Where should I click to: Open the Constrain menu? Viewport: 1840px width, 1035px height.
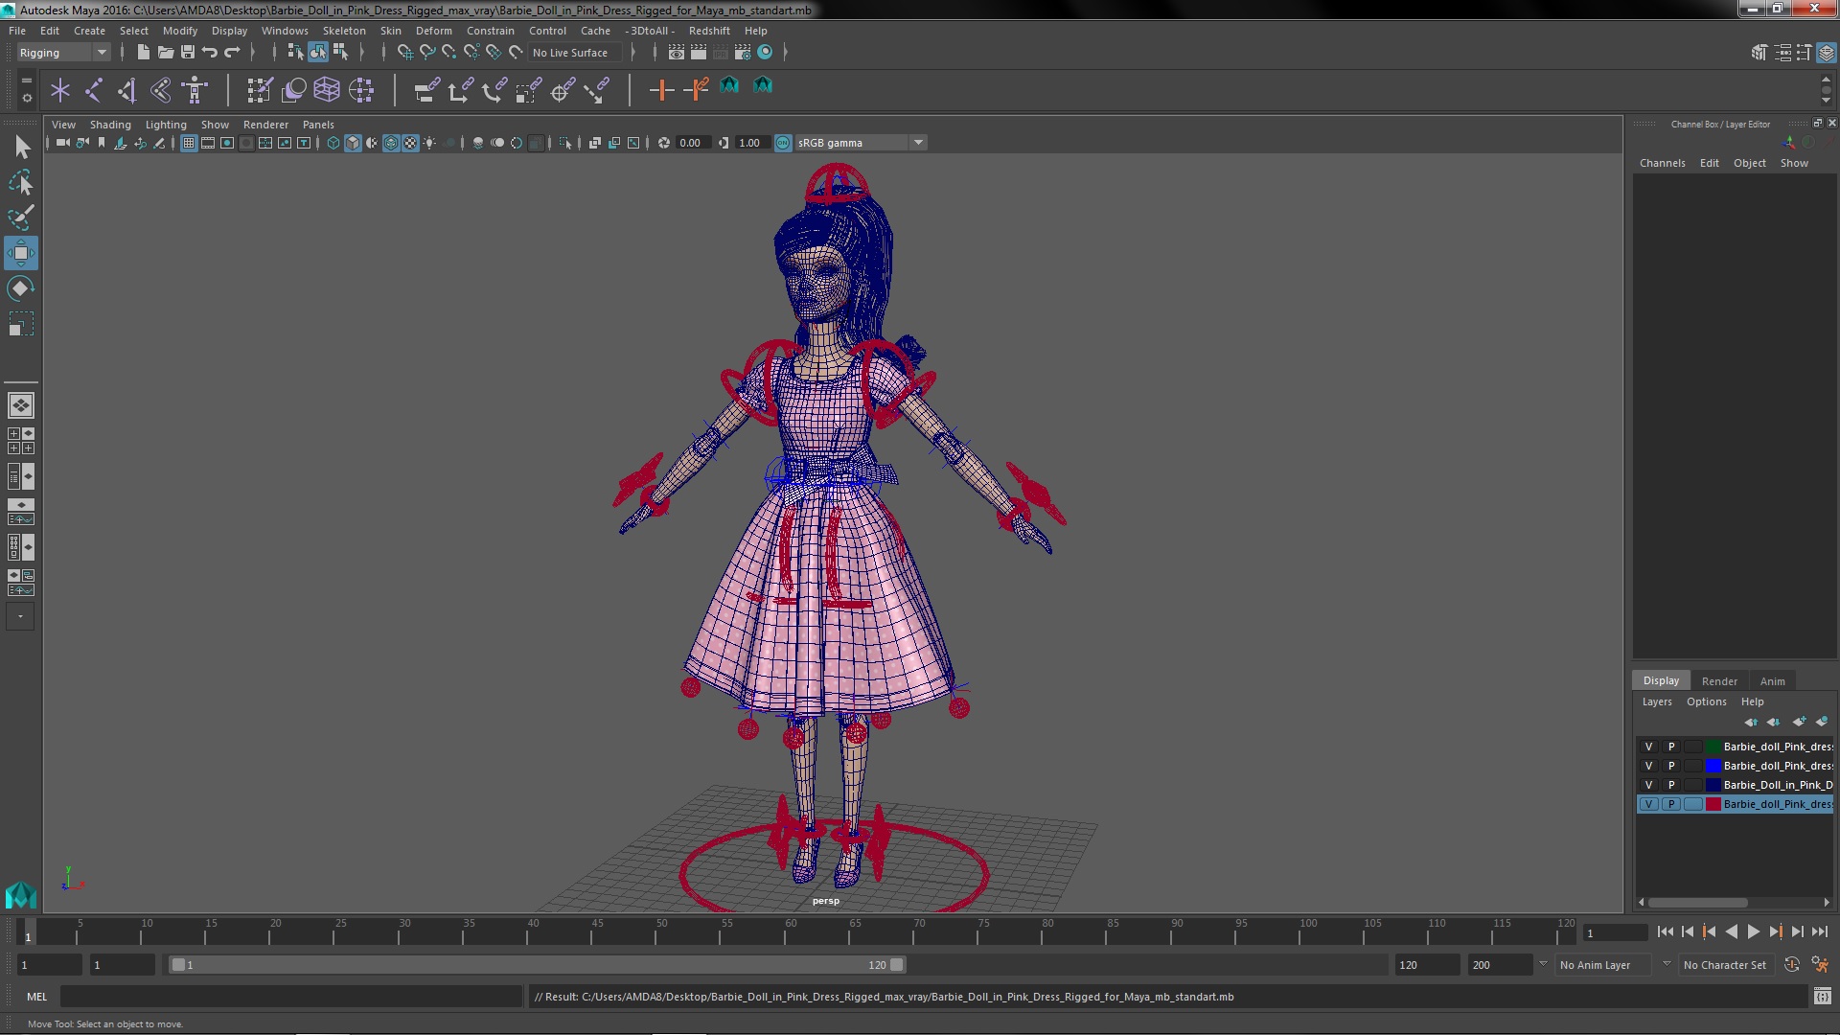490,31
